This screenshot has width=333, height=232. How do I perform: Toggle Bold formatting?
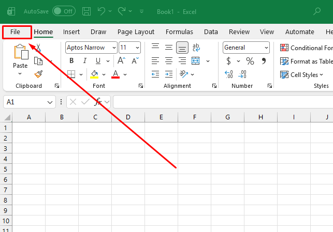point(71,61)
